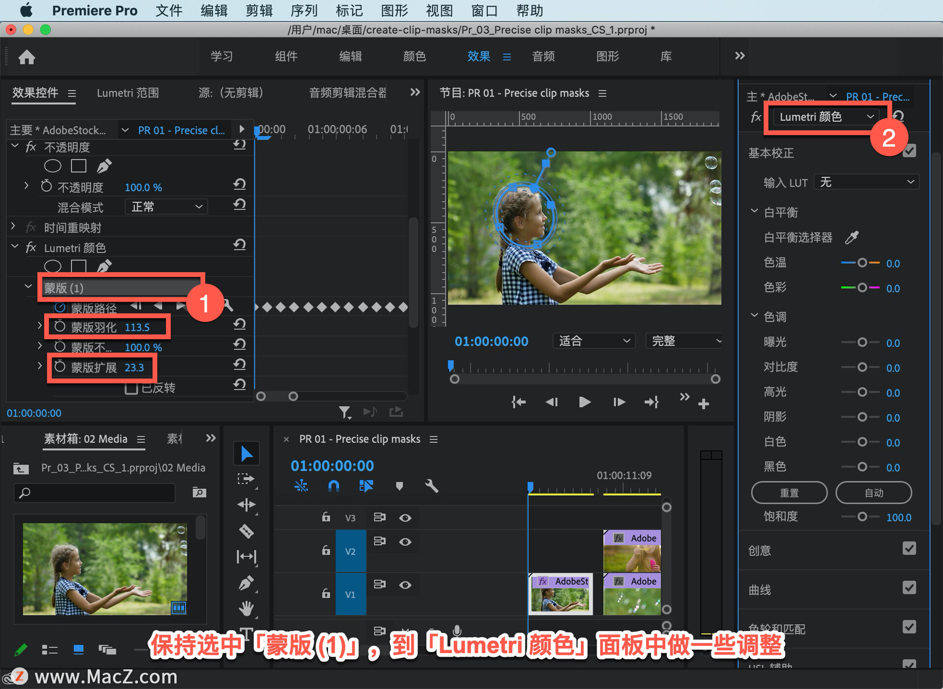Click the pen mask icon under Opacity
The width and height of the screenshot is (943, 689).
point(104,166)
